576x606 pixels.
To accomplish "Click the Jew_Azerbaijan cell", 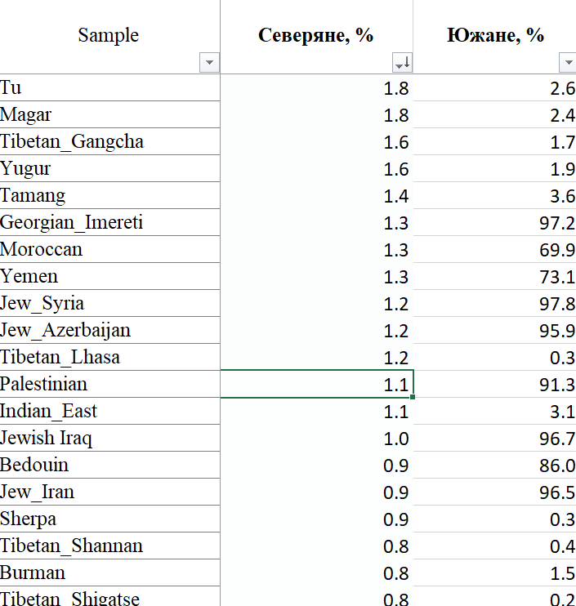I will point(109,330).
